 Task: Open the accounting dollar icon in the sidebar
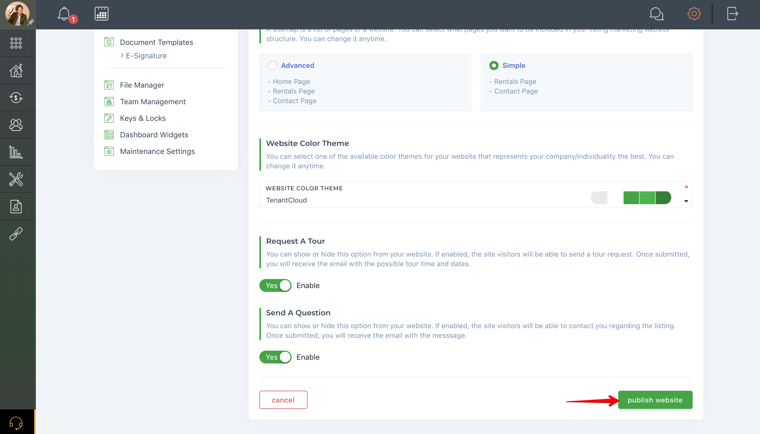16,98
